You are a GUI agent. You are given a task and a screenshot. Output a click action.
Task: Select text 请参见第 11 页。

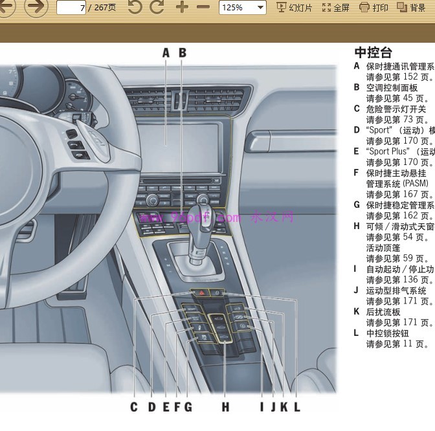pos(397,344)
